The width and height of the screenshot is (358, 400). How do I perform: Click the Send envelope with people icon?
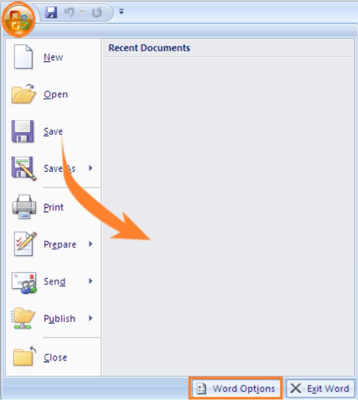[x=24, y=283]
